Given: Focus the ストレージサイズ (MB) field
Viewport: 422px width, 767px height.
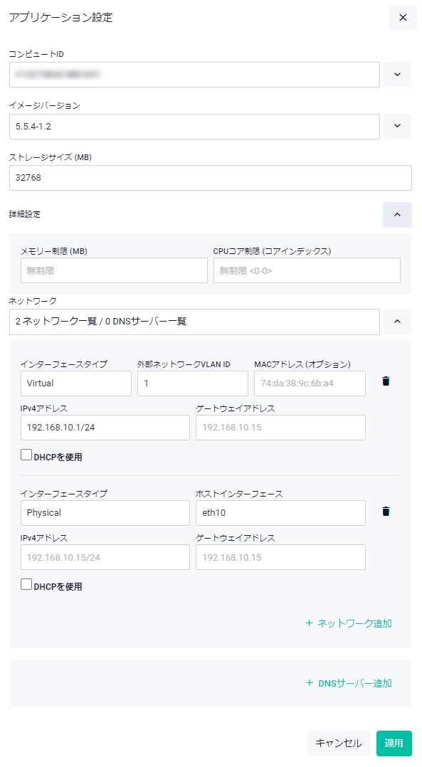Looking at the screenshot, I should click(x=210, y=178).
